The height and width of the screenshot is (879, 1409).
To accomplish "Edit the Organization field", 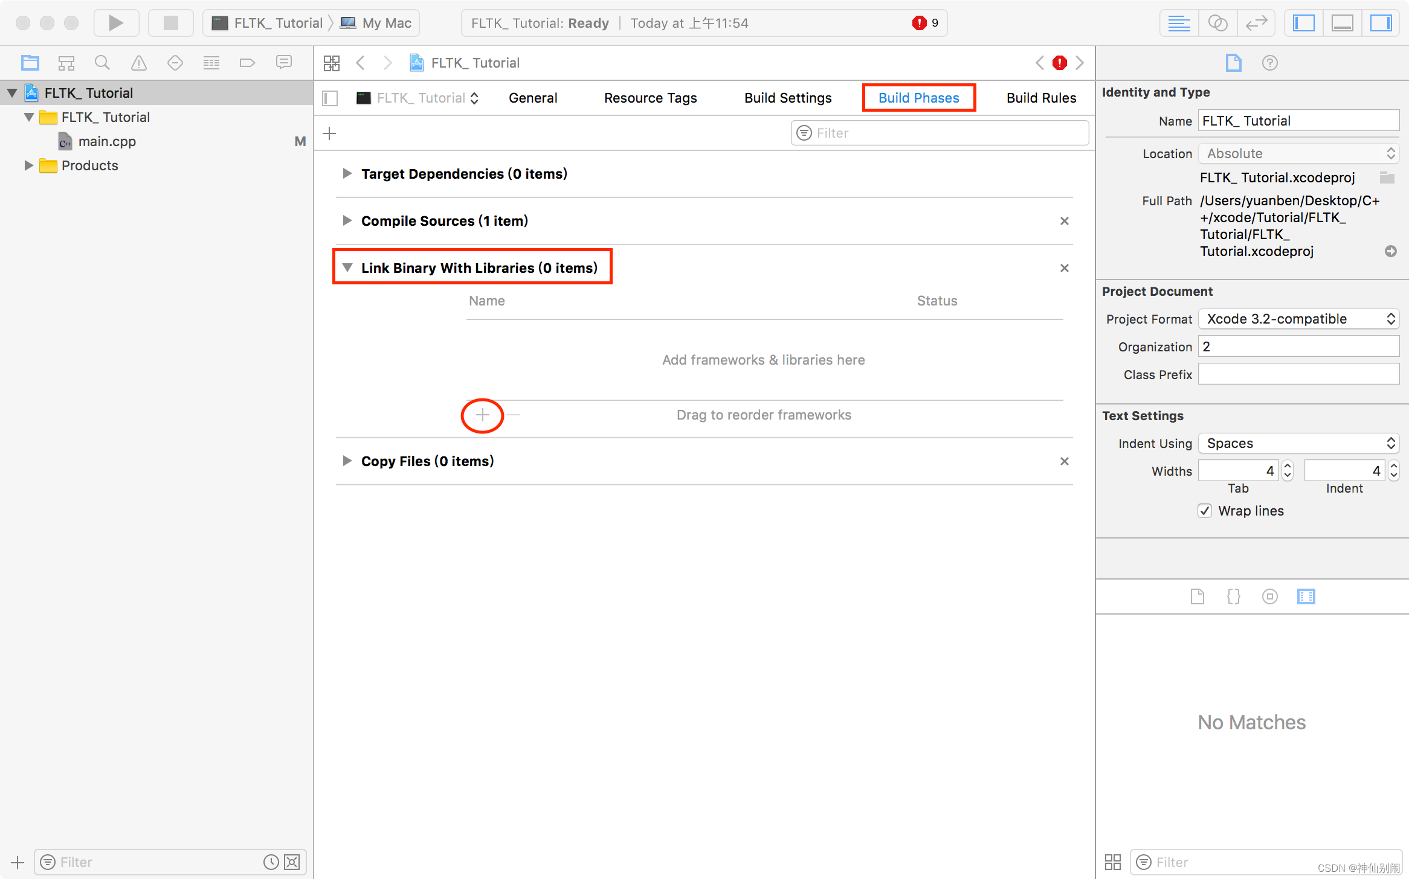I will tap(1299, 347).
